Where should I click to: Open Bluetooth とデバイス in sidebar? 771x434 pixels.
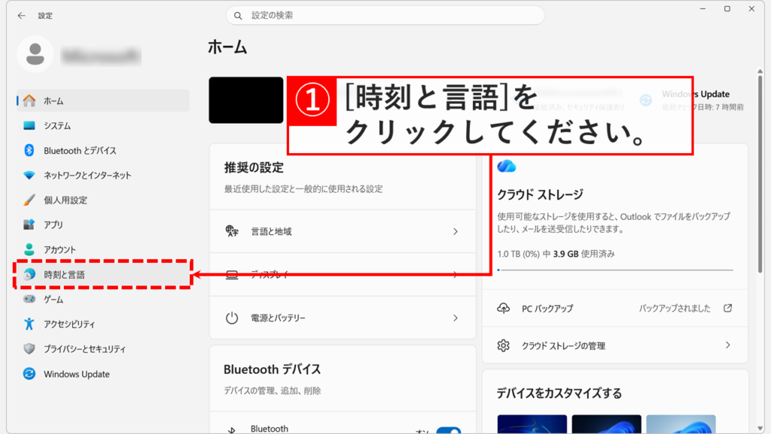click(x=102, y=151)
